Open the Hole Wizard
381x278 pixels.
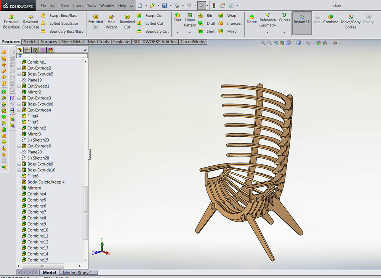point(111,22)
